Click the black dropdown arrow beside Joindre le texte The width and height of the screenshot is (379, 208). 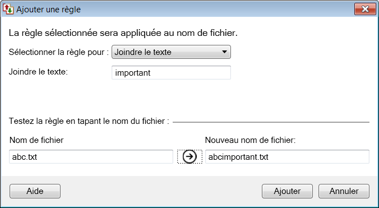224,52
